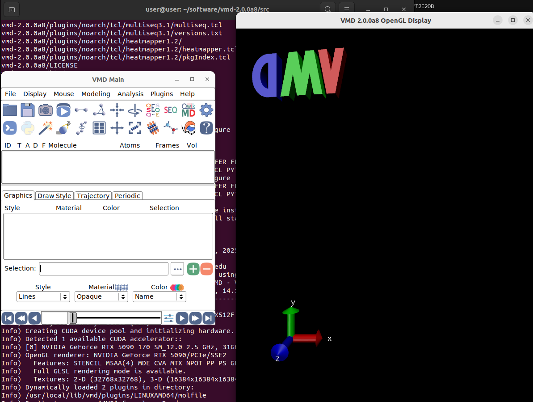Screen dimensions: 533x402
Task: Launch the QwikMD plugin
Action: point(189,110)
